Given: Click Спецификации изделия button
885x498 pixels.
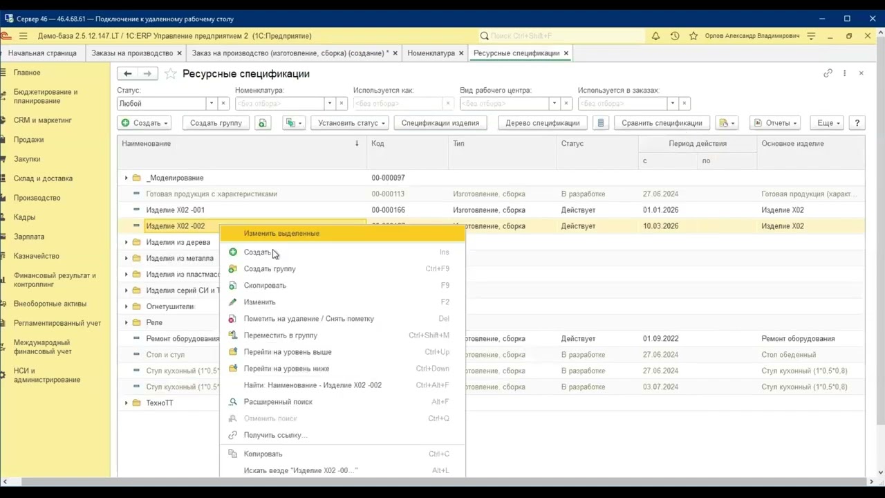Looking at the screenshot, I should (x=440, y=123).
